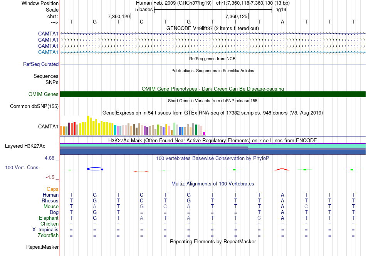Click 'Short Genetic Variants from dbSNP release 155'

click(x=213, y=101)
